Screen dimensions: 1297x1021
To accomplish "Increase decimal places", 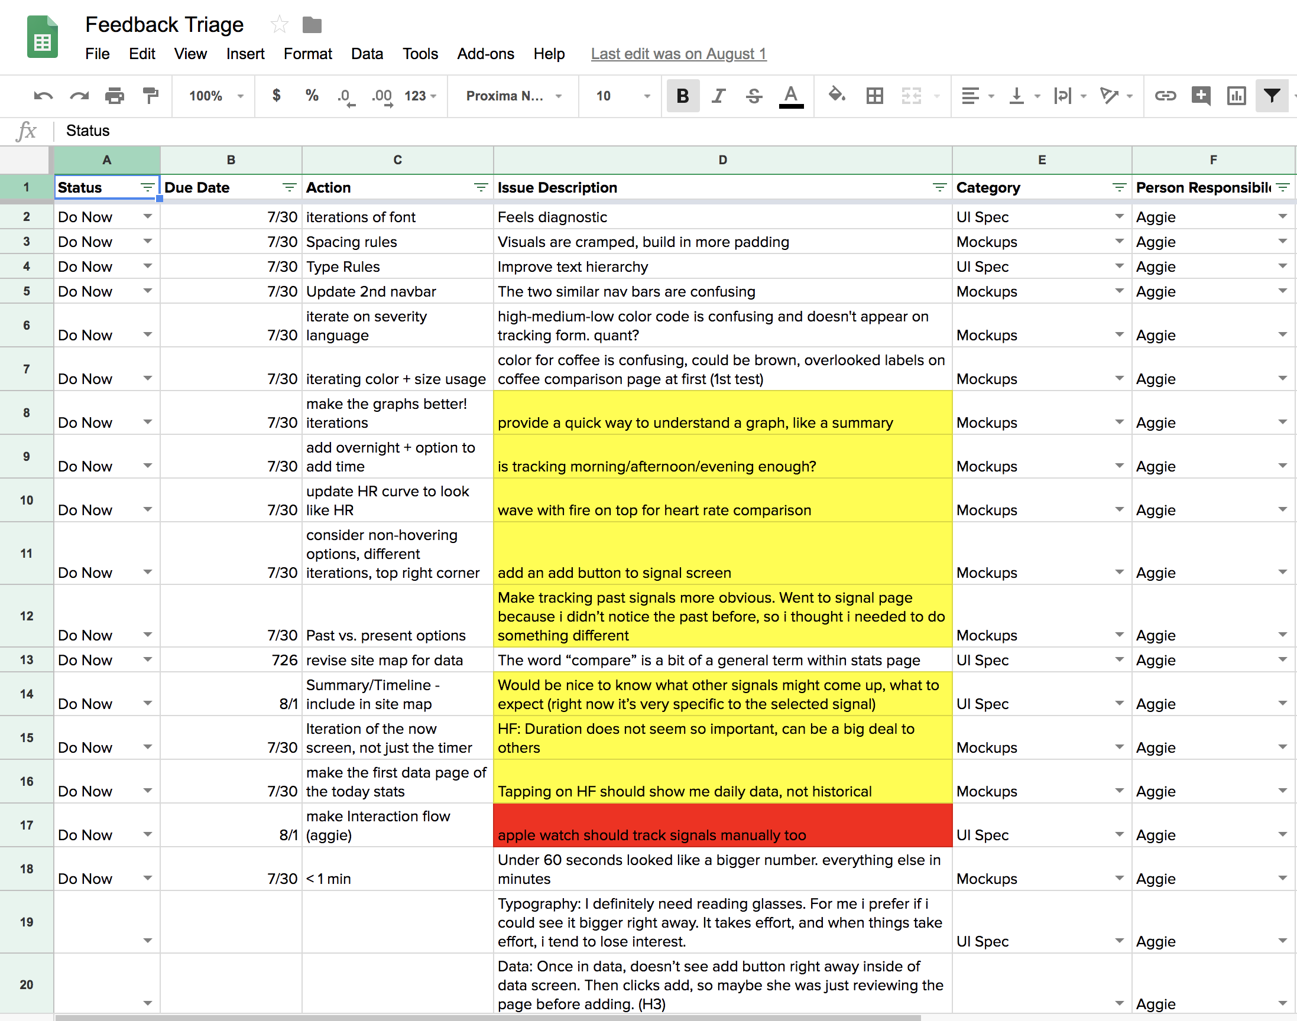I will [x=382, y=96].
